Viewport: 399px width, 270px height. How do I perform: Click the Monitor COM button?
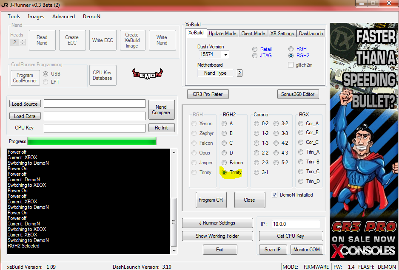click(x=307, y=250)
